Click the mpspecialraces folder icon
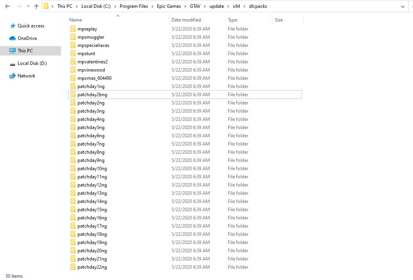This screenshot has height=280, width=413. pyautogui.click(x=73, y=45)
